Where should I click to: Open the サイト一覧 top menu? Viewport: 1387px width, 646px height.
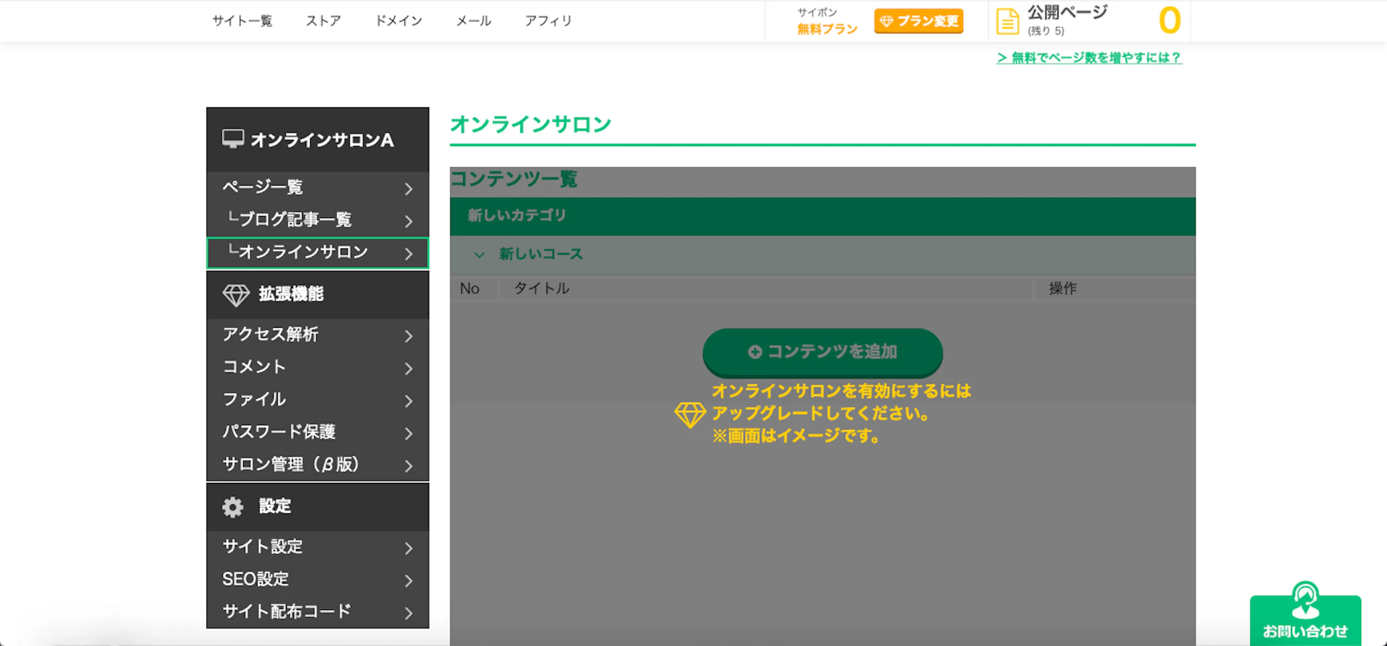[x=242, y=21]
